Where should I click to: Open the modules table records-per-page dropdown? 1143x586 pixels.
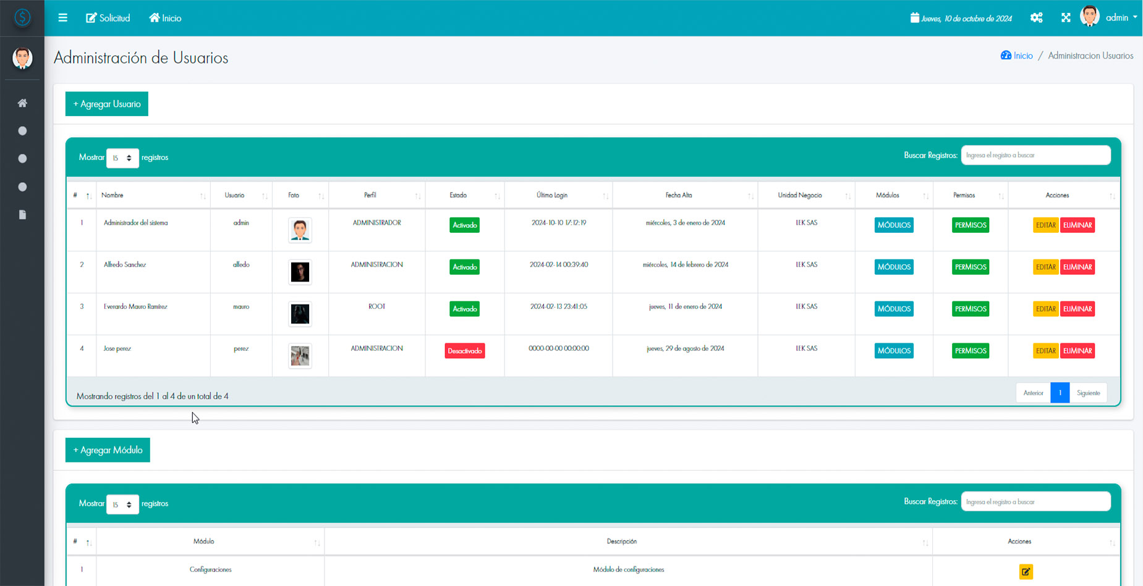122,504
